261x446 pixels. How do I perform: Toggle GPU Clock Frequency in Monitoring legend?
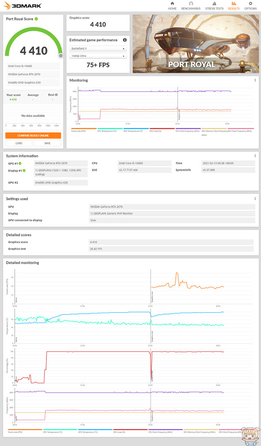pyautogui.click(x=241, y=130)
